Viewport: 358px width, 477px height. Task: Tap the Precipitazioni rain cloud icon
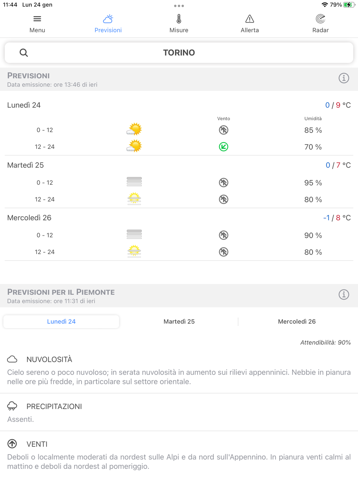[x=12, y=406]
